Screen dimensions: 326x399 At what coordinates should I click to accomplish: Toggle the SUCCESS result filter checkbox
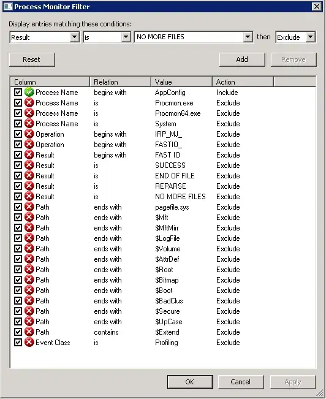pyautogui.click(x=18, y=165)
